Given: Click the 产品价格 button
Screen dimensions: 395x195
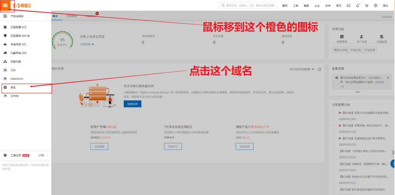Looking at the screenshot, I should 355,50.
